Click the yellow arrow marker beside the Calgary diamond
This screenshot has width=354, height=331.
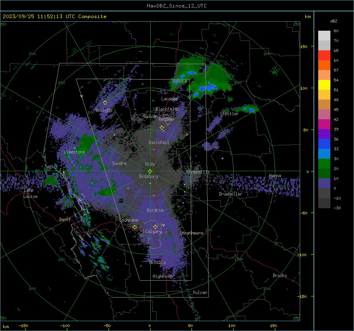coord(164,225)
